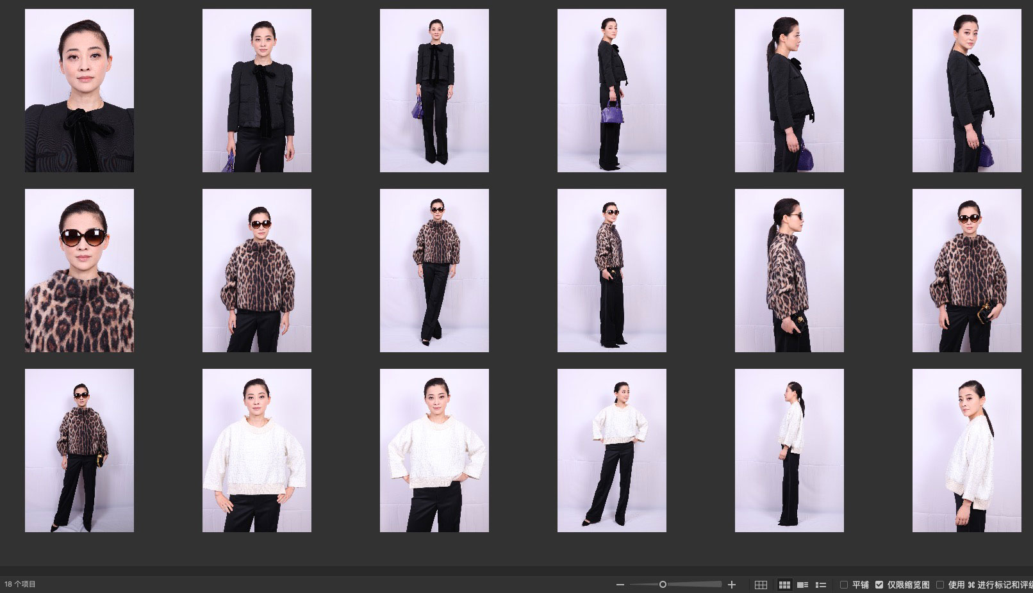Screen dimensions: 1033x593
Task: Click the thumbnail size slider handle
Action: [x=663, y=584]
